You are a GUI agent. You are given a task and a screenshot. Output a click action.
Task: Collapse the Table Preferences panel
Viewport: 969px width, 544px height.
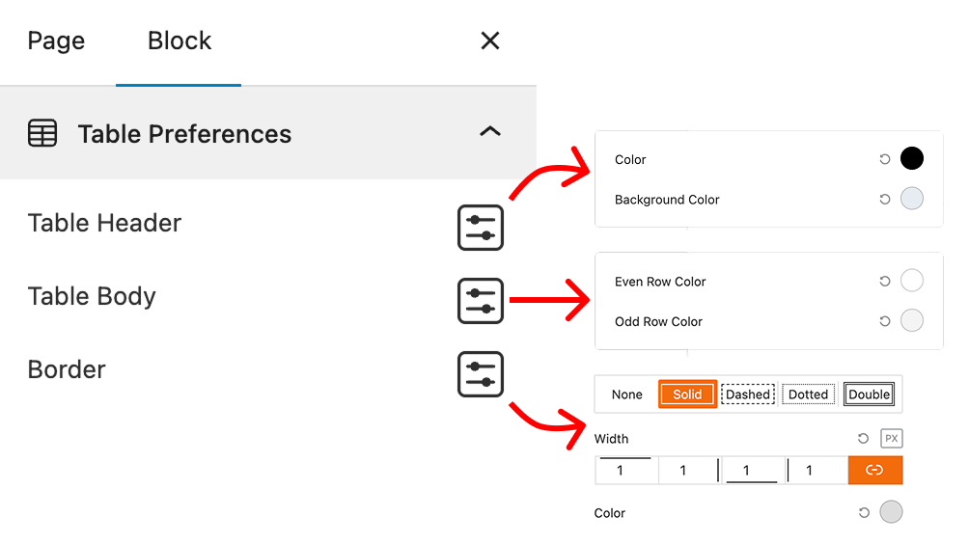[490, 132]
